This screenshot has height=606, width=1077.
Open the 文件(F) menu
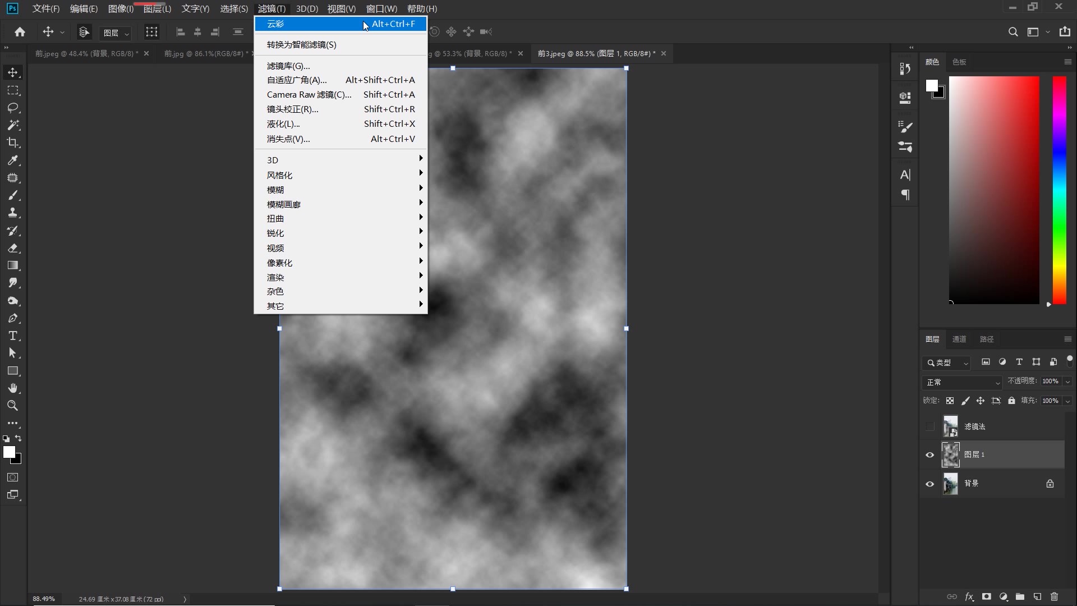click(x=46, y=8)
